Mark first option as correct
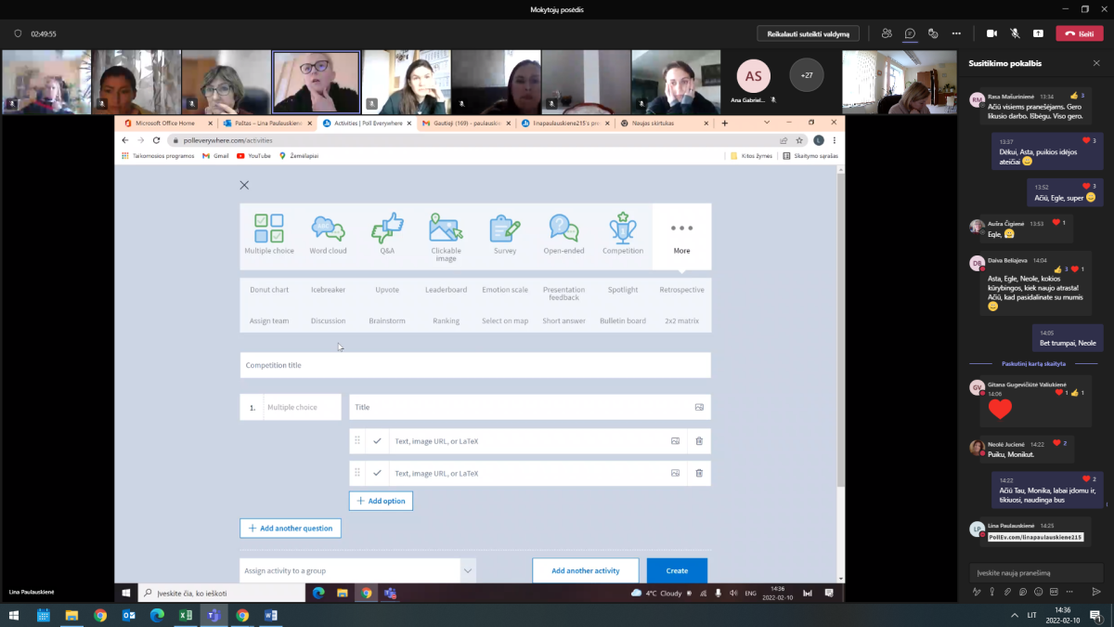 point(377,441)
